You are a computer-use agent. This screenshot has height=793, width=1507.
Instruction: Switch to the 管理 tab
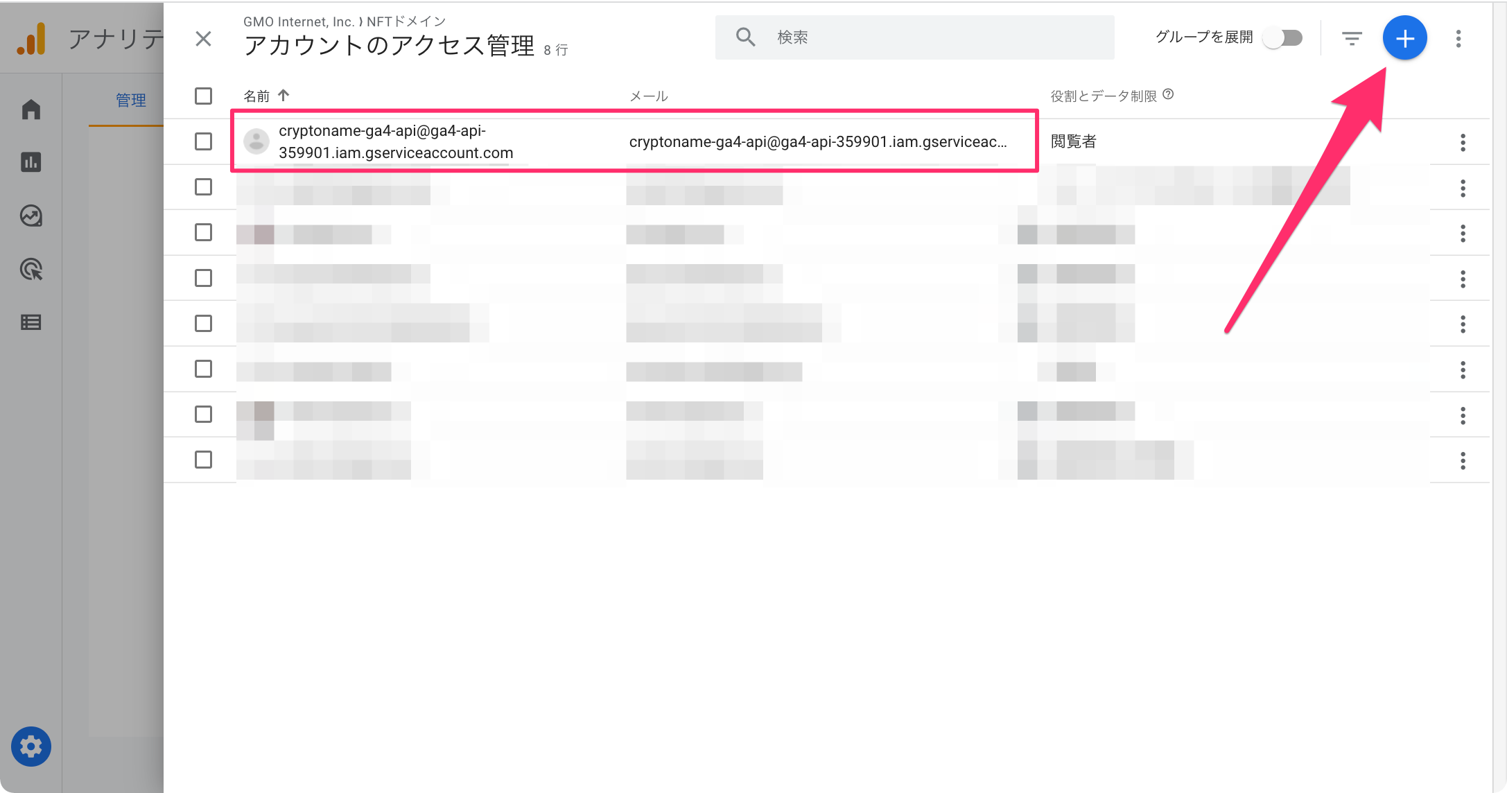131,99
